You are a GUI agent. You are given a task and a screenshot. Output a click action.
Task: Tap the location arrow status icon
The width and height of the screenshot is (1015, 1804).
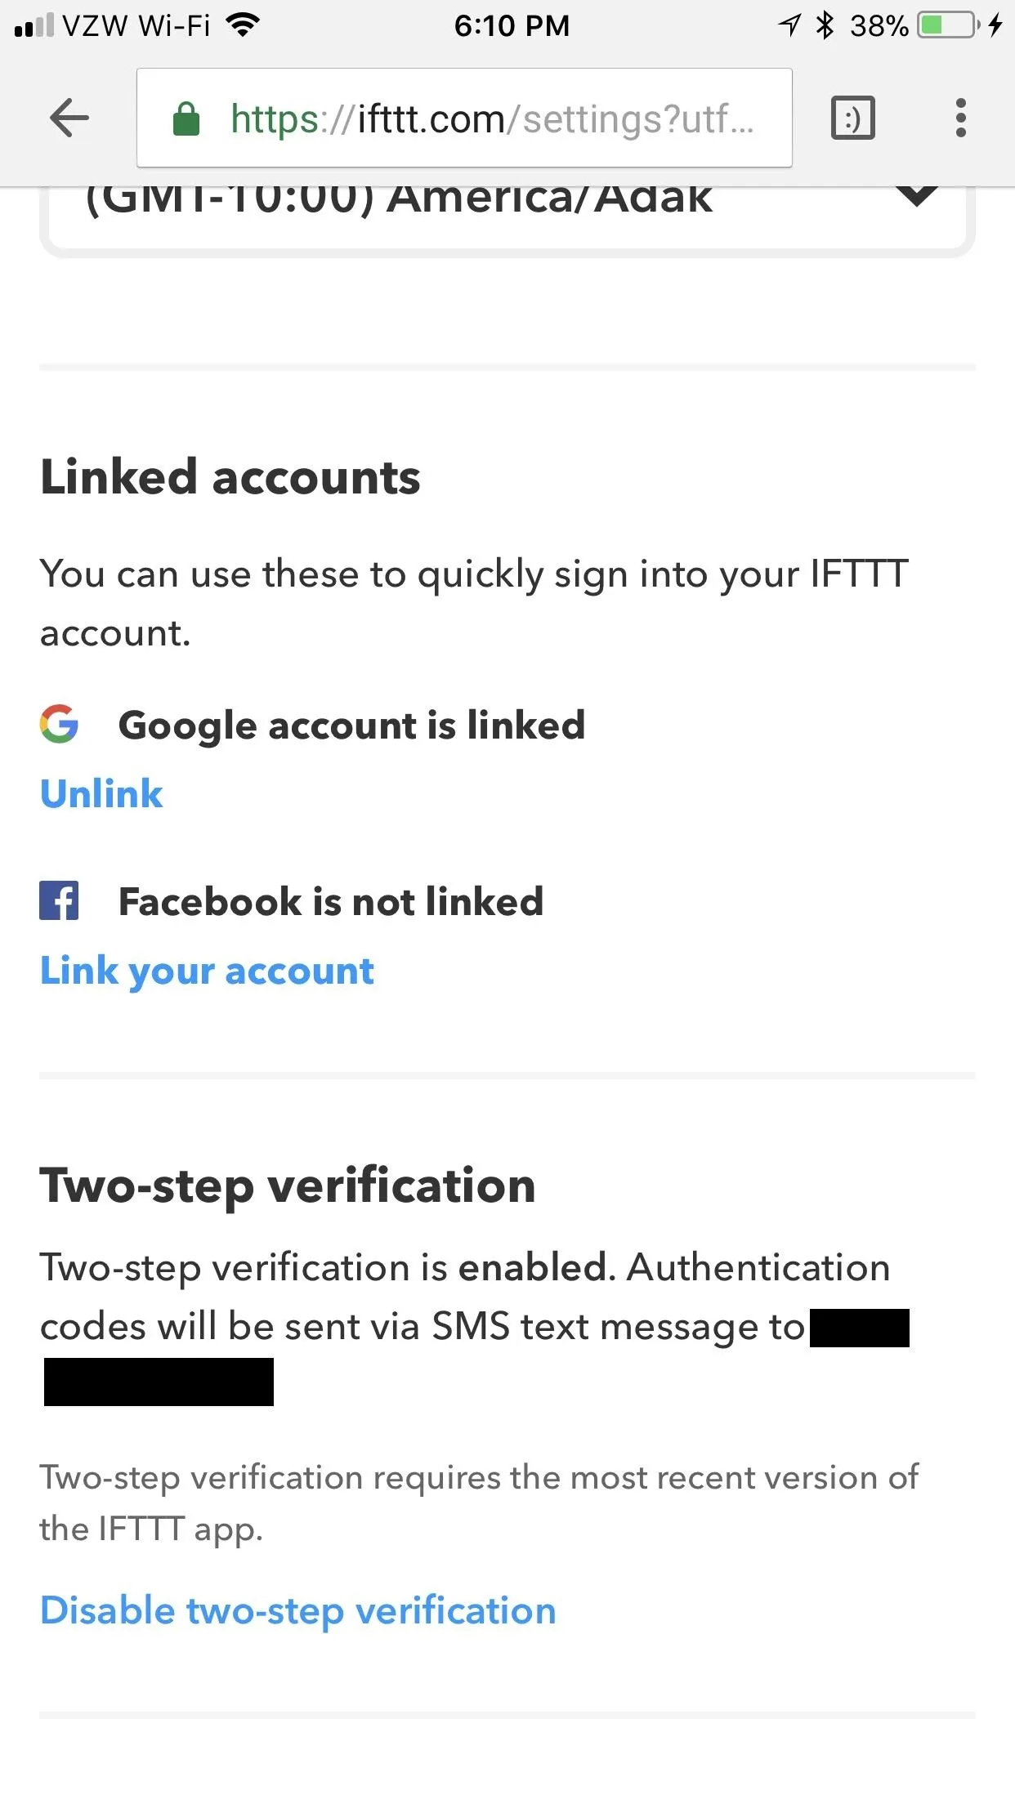point(789,25)
